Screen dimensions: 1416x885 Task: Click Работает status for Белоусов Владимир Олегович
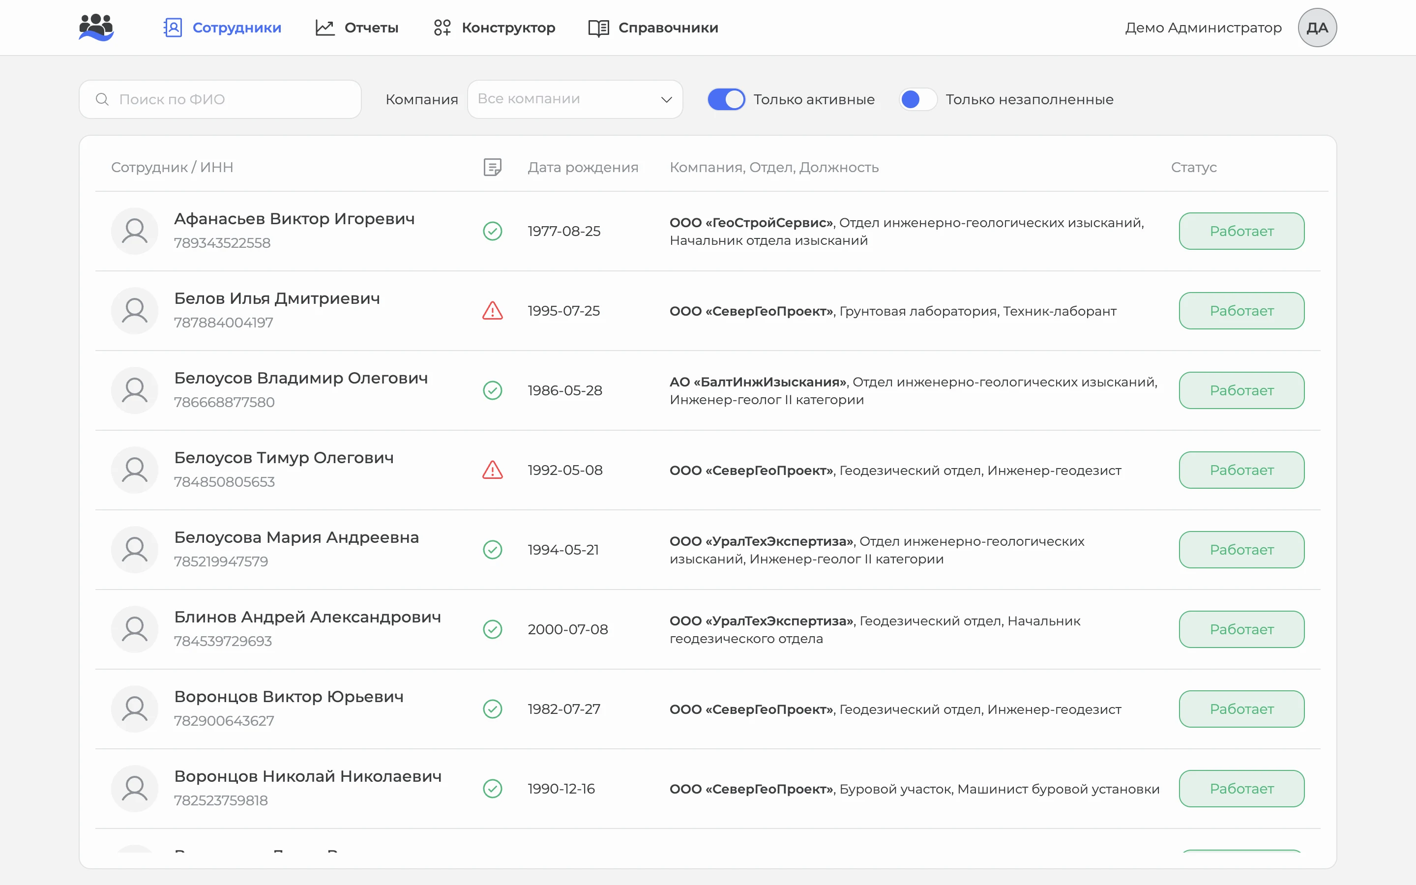(x=1241, y=390)
